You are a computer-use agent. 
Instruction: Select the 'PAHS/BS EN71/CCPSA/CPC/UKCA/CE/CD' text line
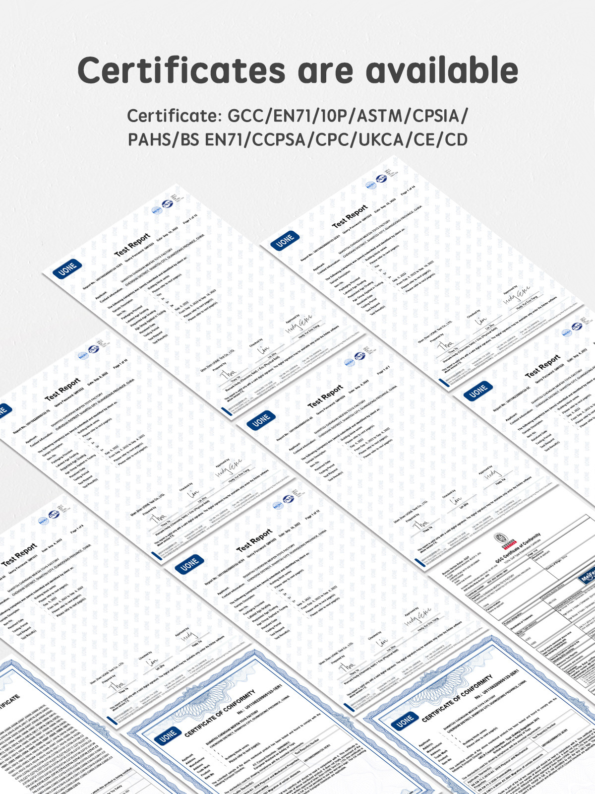coord(297,140)
